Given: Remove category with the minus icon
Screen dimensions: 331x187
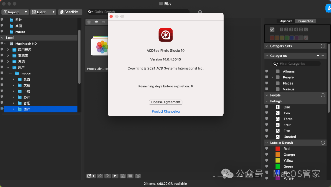Looking at the screenshot, I should pyautogui.click(x=323, y=56).
